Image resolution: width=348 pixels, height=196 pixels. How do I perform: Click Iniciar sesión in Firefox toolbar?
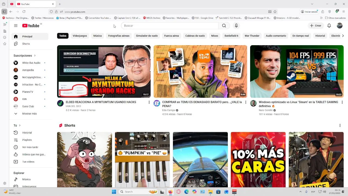pos(309,12)
